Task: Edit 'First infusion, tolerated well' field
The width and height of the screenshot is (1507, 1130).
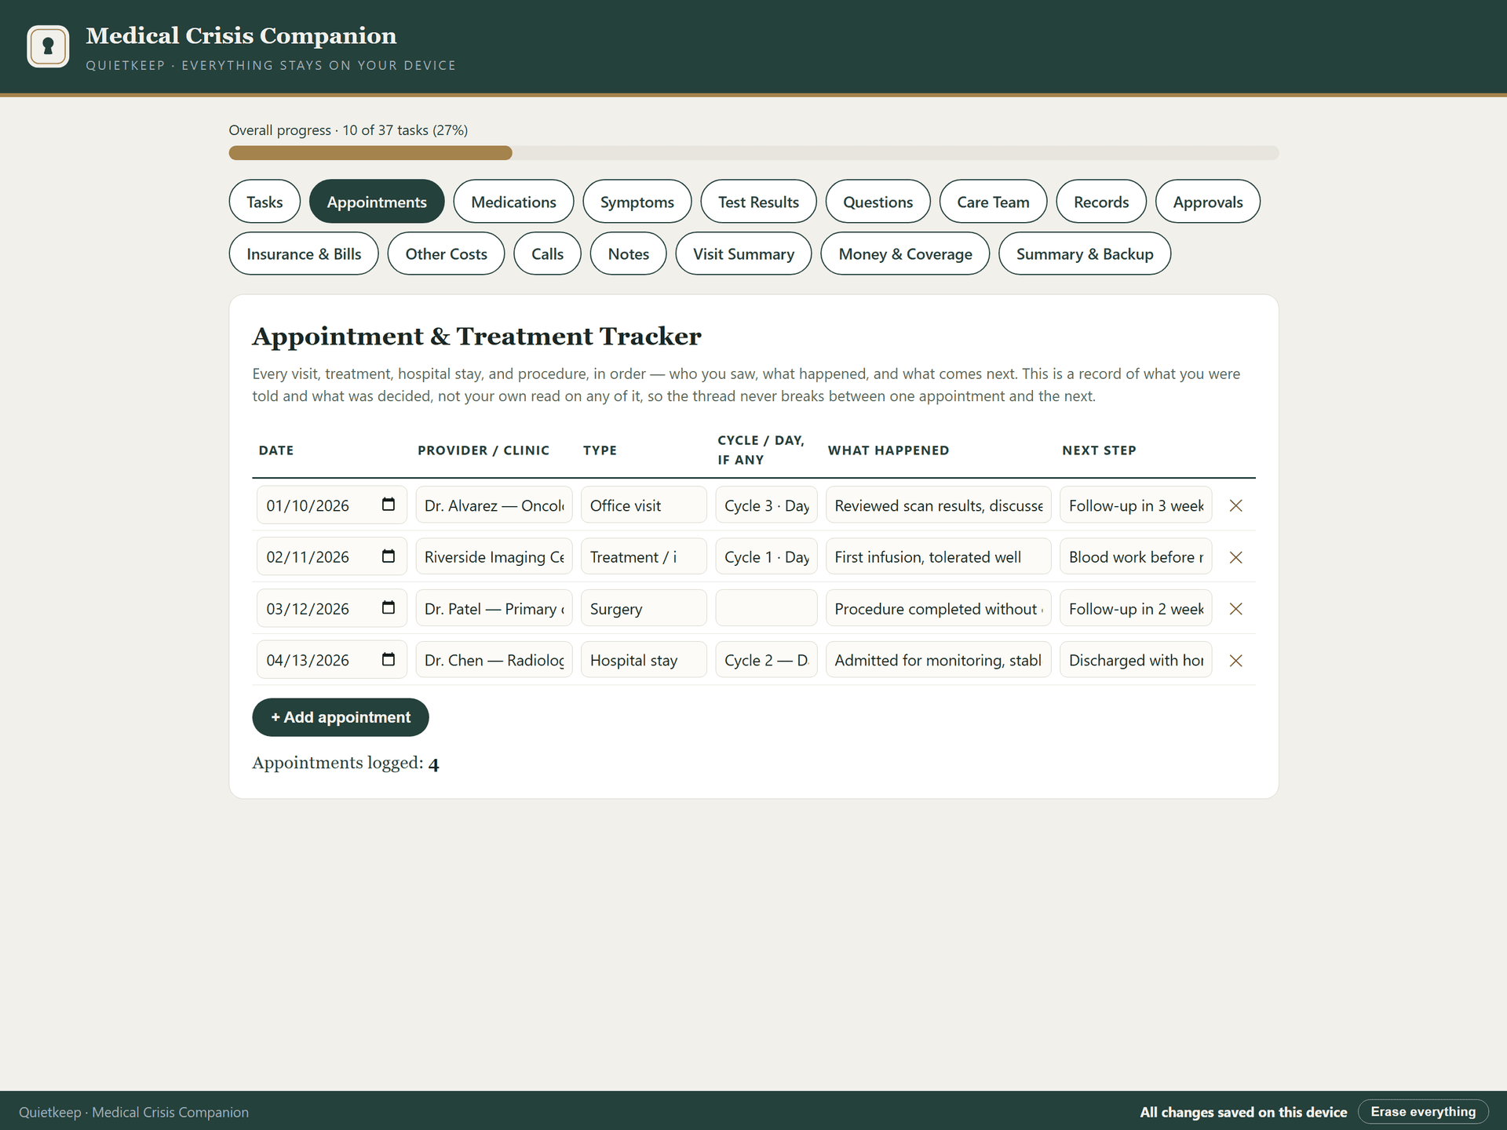Action: pyautogui.click(x=938, y=557)
